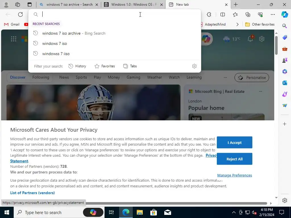Open Split screen view icon
The image size is (291, 218).
[223, 14]
